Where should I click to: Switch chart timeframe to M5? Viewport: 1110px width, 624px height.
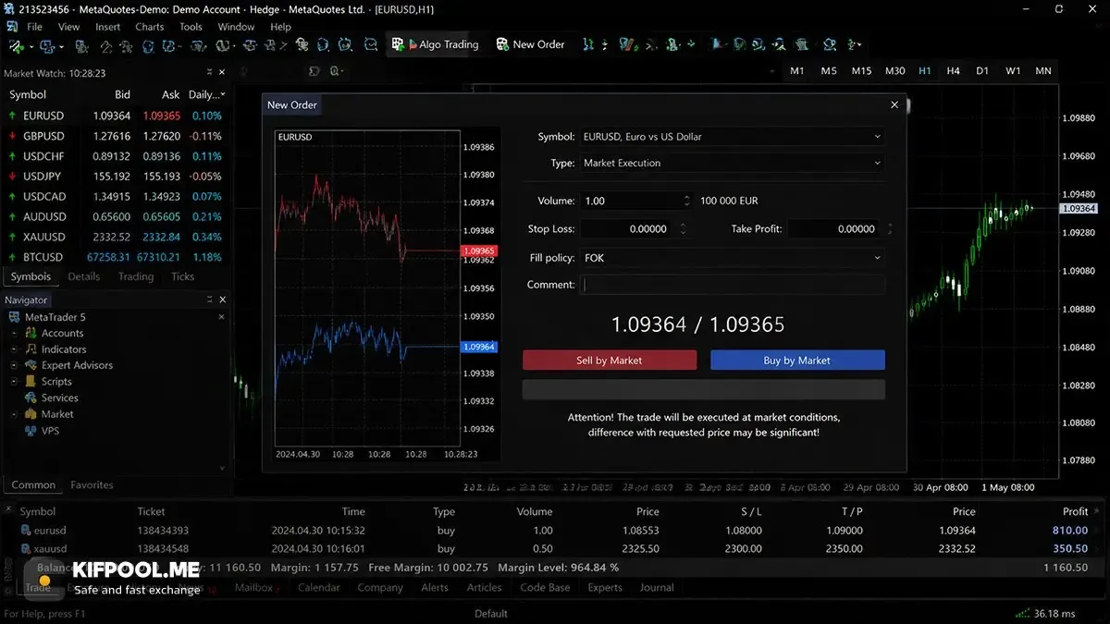[x=829, y=71]
